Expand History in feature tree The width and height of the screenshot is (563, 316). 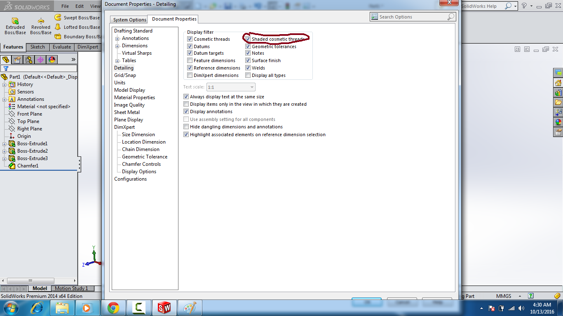coord(5,84)
